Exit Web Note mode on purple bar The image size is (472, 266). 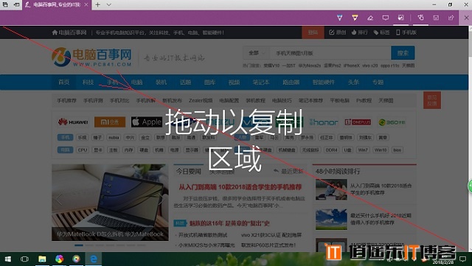click(x=466, y=18)
